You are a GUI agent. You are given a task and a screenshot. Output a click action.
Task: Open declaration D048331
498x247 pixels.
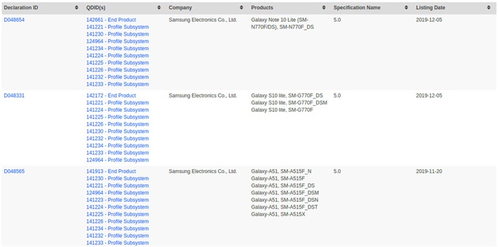tap(14, 96)
